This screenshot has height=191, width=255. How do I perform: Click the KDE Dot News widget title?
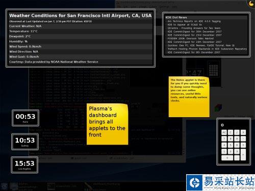176,17
